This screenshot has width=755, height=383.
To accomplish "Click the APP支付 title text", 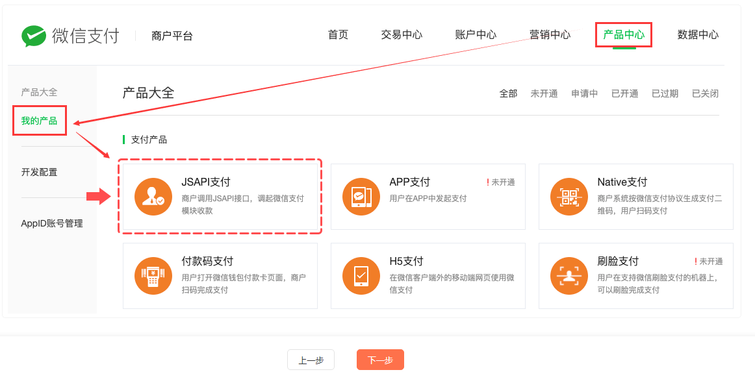I will pos(410,182).
